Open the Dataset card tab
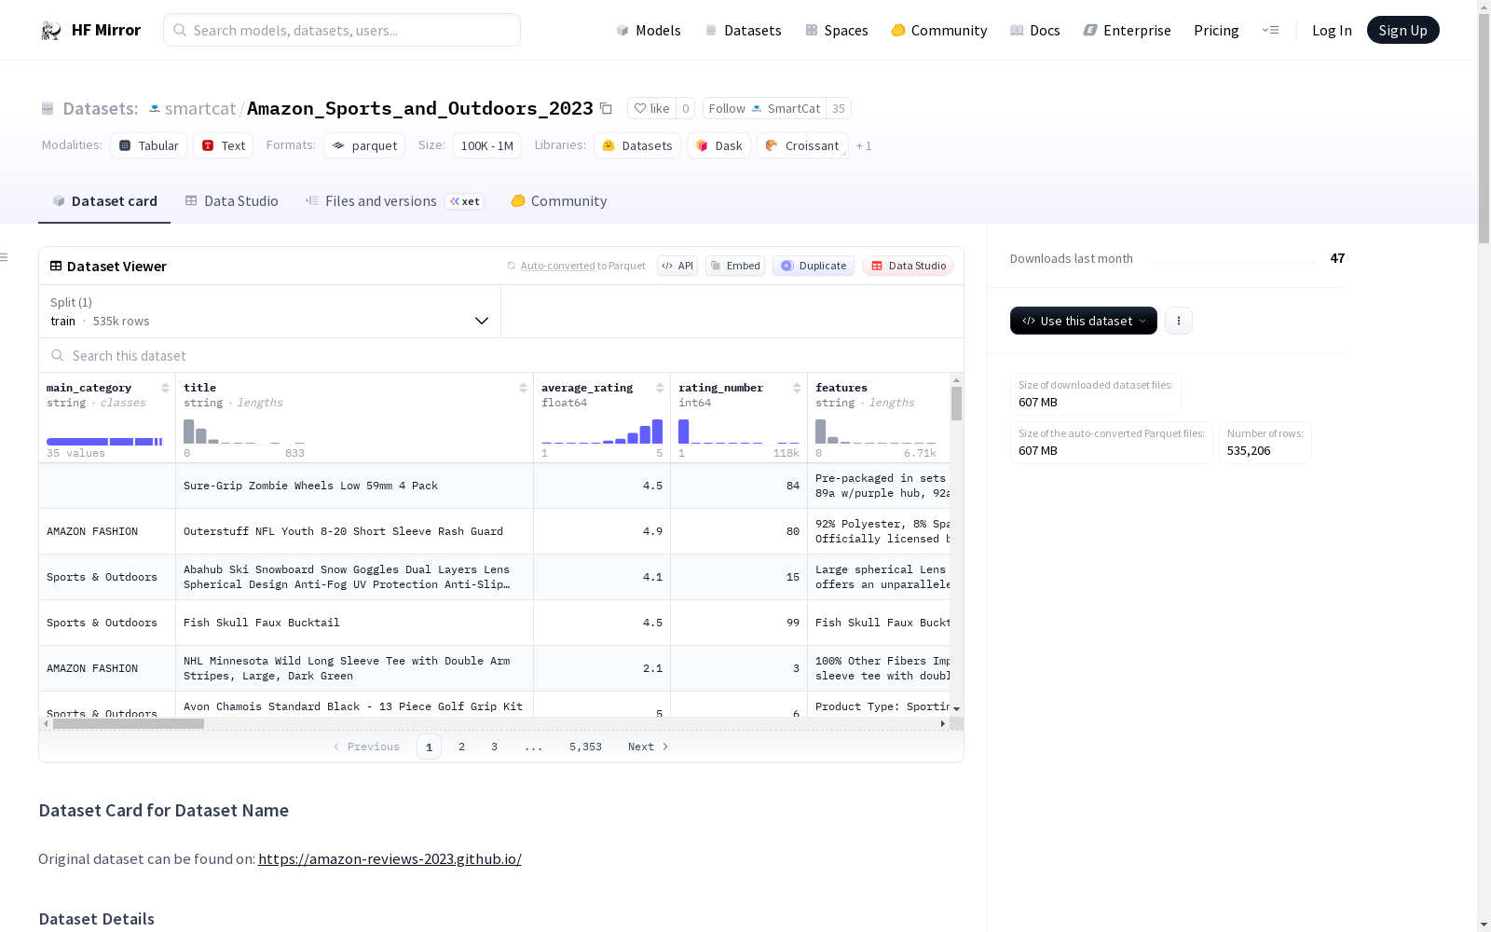The height and width of the screenshot is (932, 1491). pos(104,201)
